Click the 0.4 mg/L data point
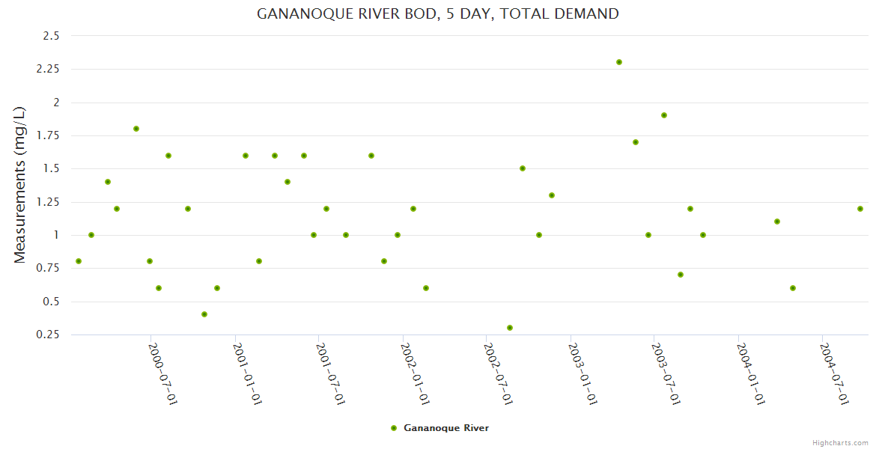This screenshot has height=449, width=876. 204,314
